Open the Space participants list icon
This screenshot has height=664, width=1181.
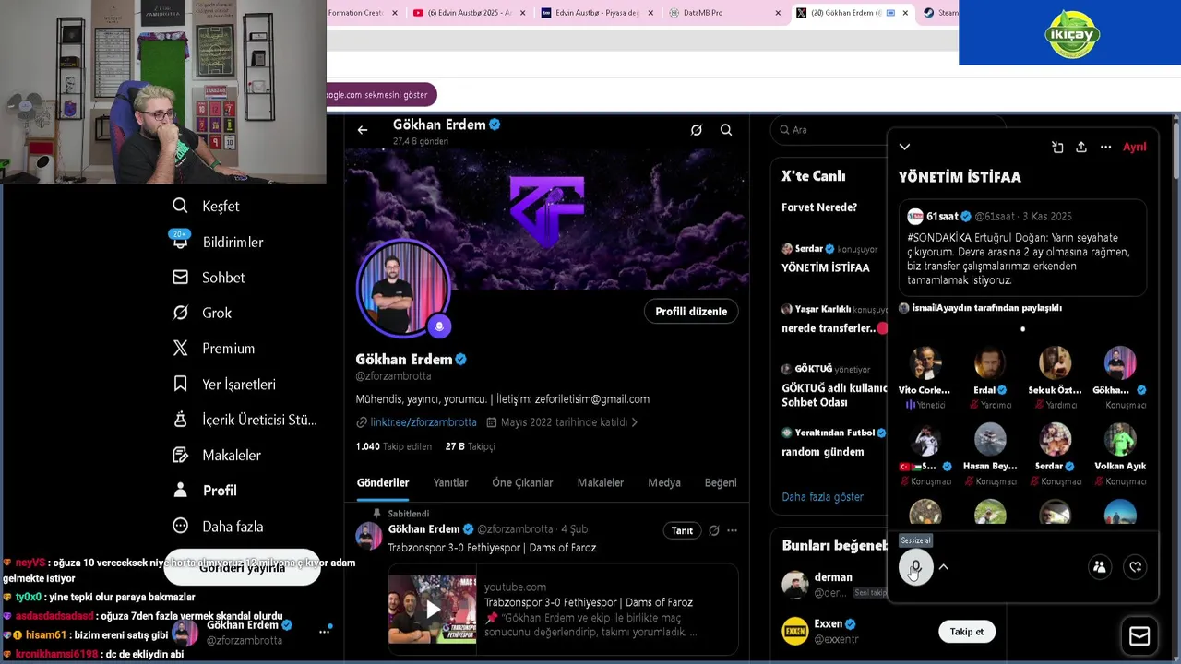(1099, 567)
